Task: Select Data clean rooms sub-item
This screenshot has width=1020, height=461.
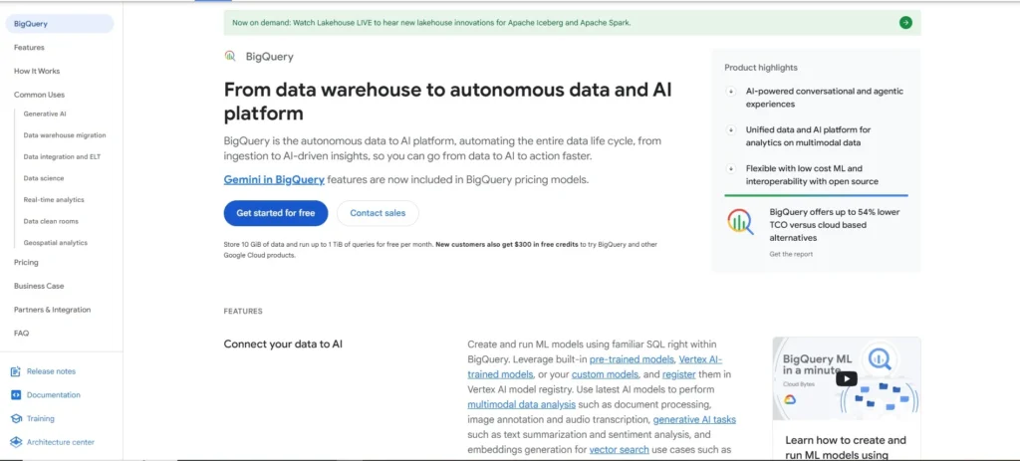Action: coord(51,221)
